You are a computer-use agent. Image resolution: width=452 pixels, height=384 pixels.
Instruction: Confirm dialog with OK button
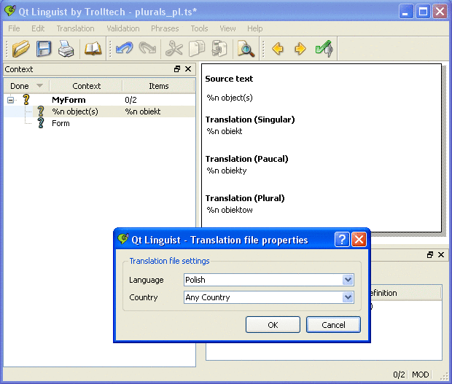click(x=273, y=325)
